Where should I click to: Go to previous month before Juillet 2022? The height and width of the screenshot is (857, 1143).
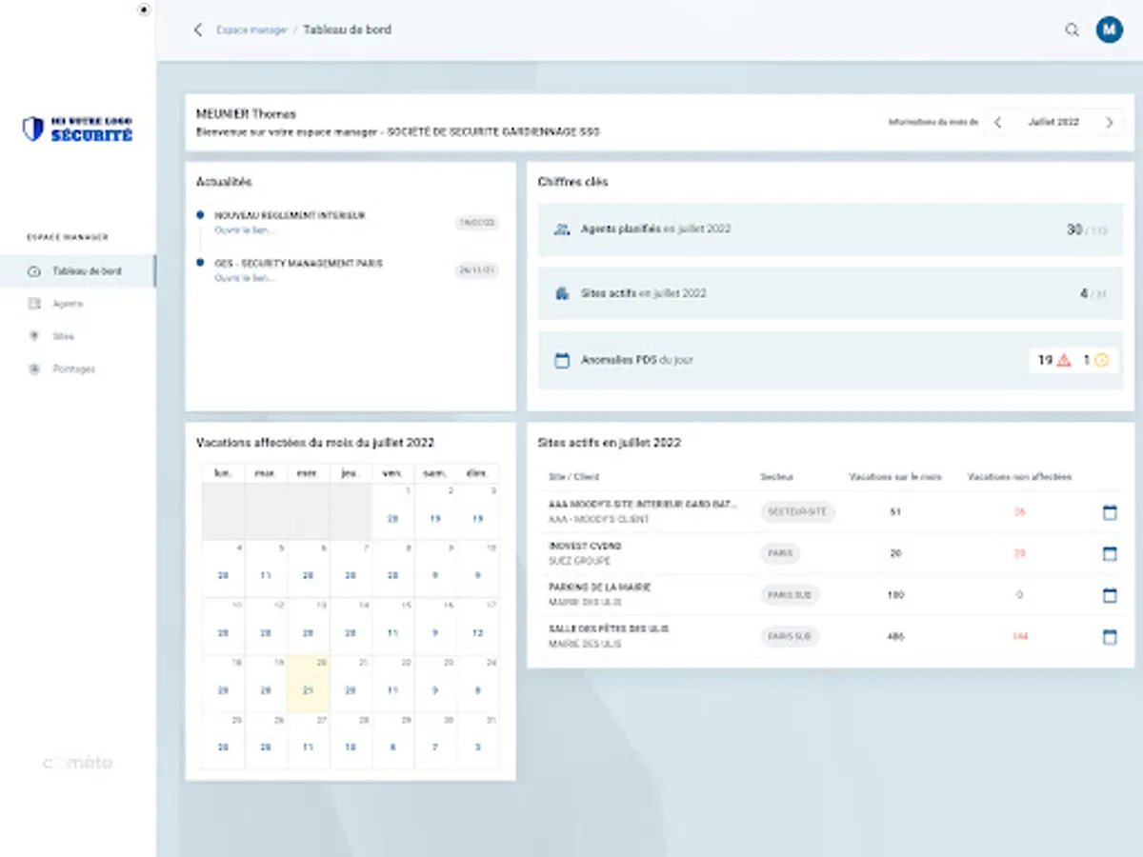(997, 123)
